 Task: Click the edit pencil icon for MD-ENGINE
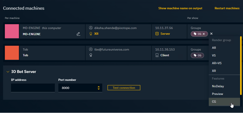[78, 34]
